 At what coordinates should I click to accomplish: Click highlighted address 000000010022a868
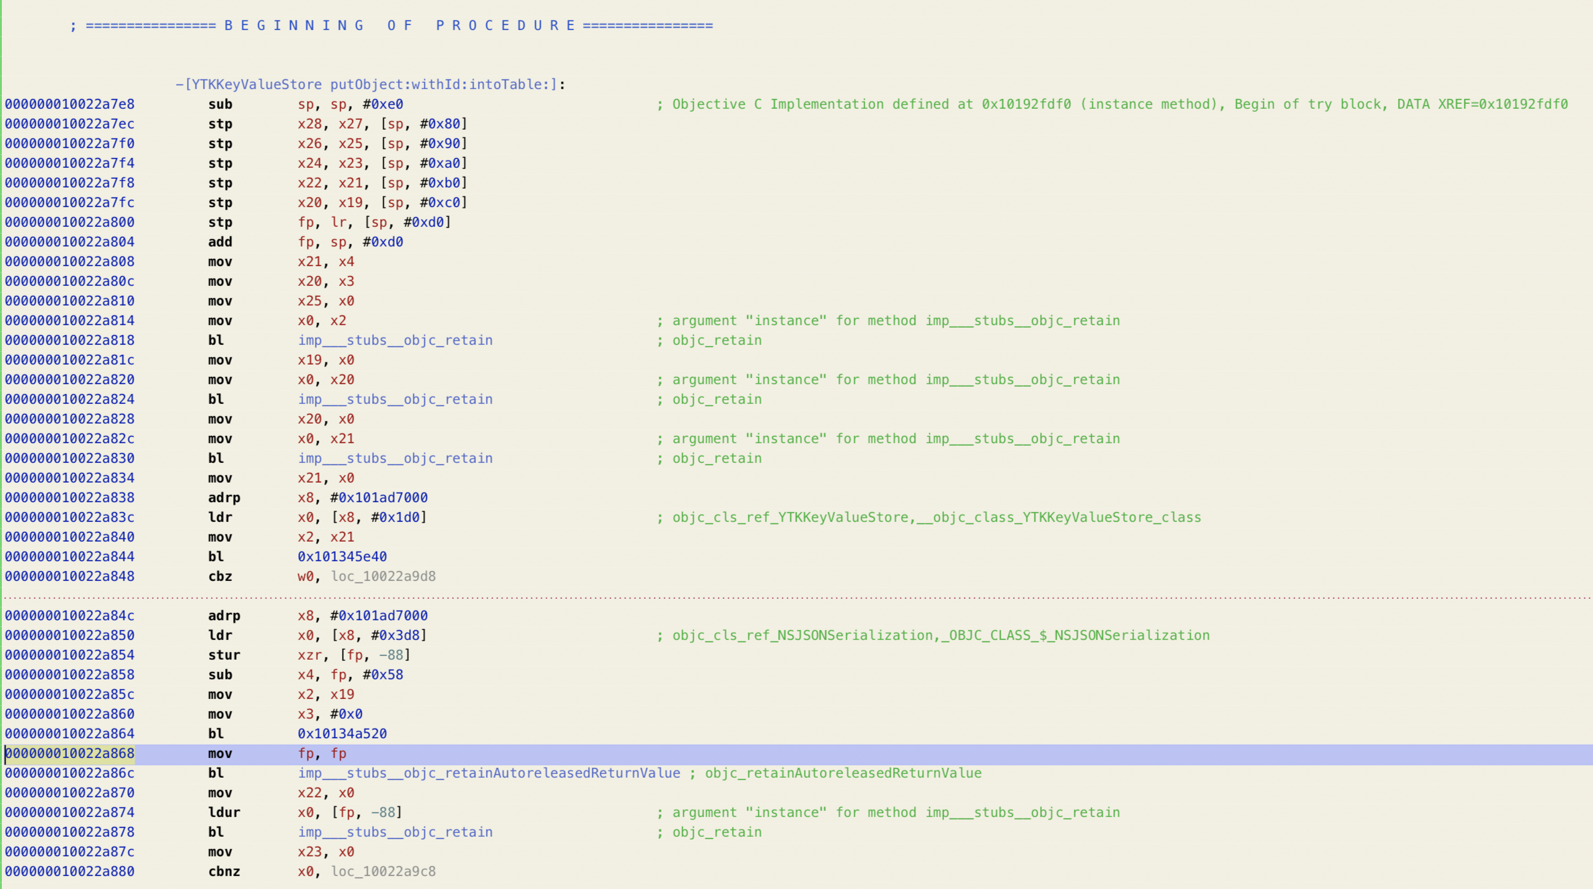70,754
